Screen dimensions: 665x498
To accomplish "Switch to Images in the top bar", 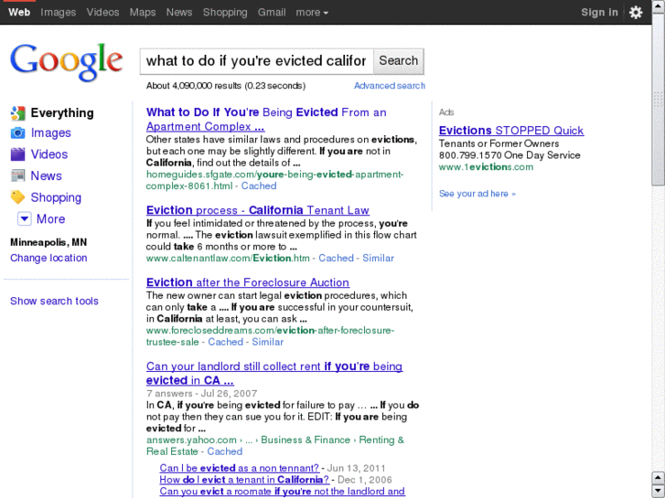I will click(x=59, y=12).
